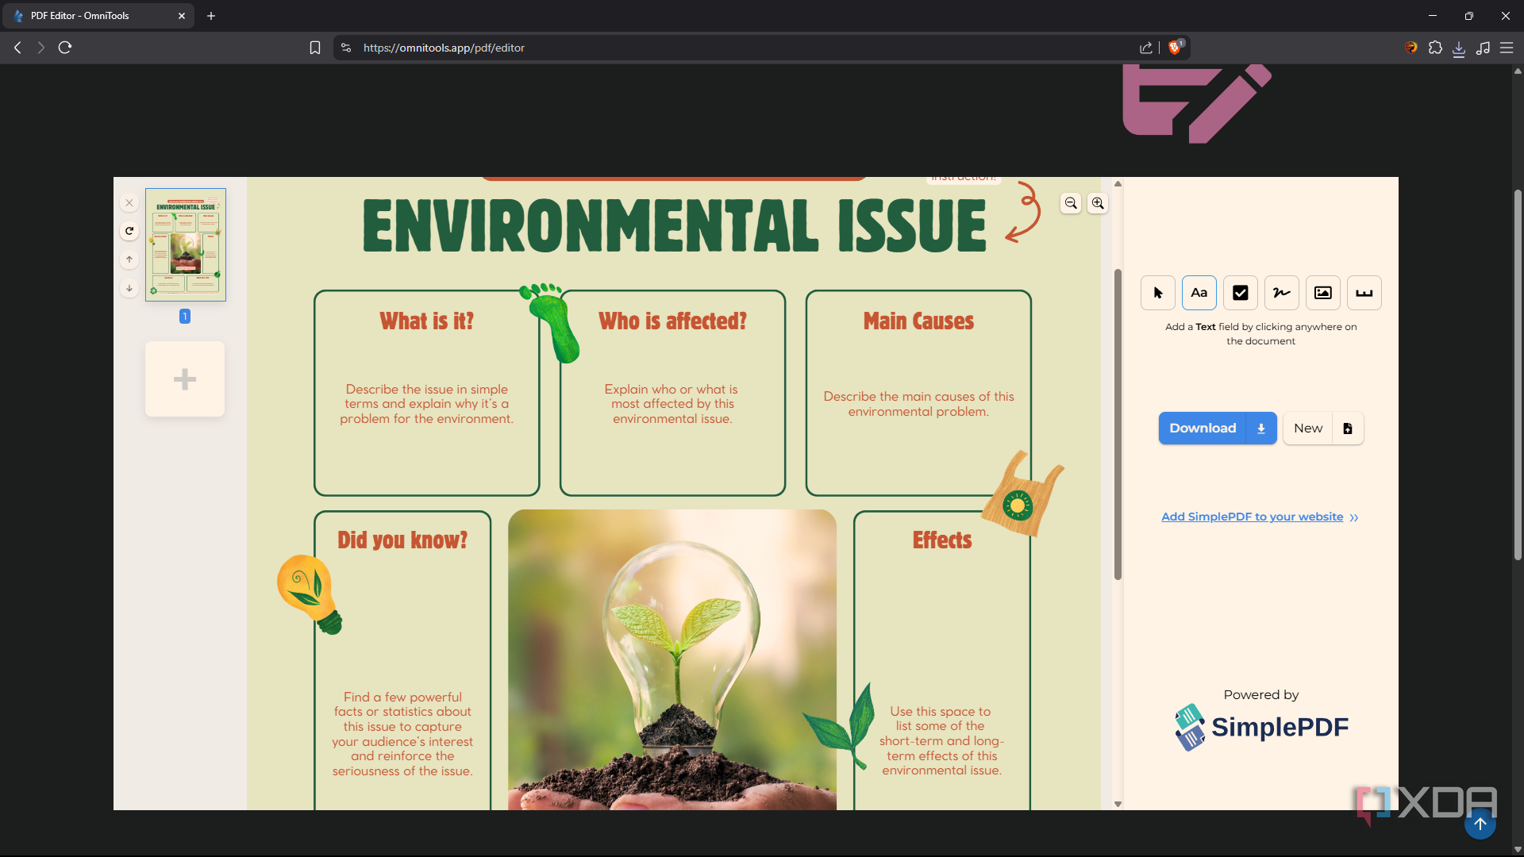1524x857 pixels.
Task: Open the extensions puzzle icon
Action: 1435,48
